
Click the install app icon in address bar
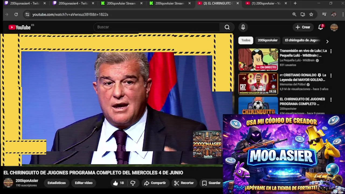303,15
